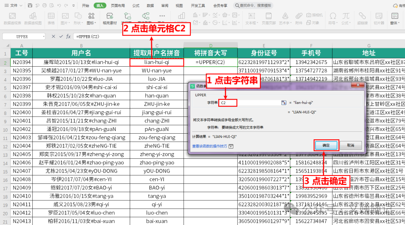405x225 pixels.
Task: Open the 文件 menu dropdown
Action: [13, 5]
